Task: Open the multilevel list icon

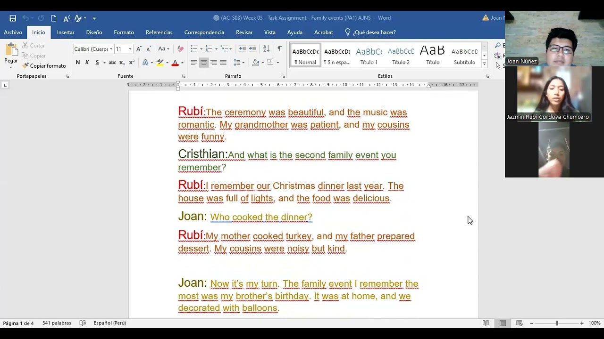Action: [x=224, y=49]
